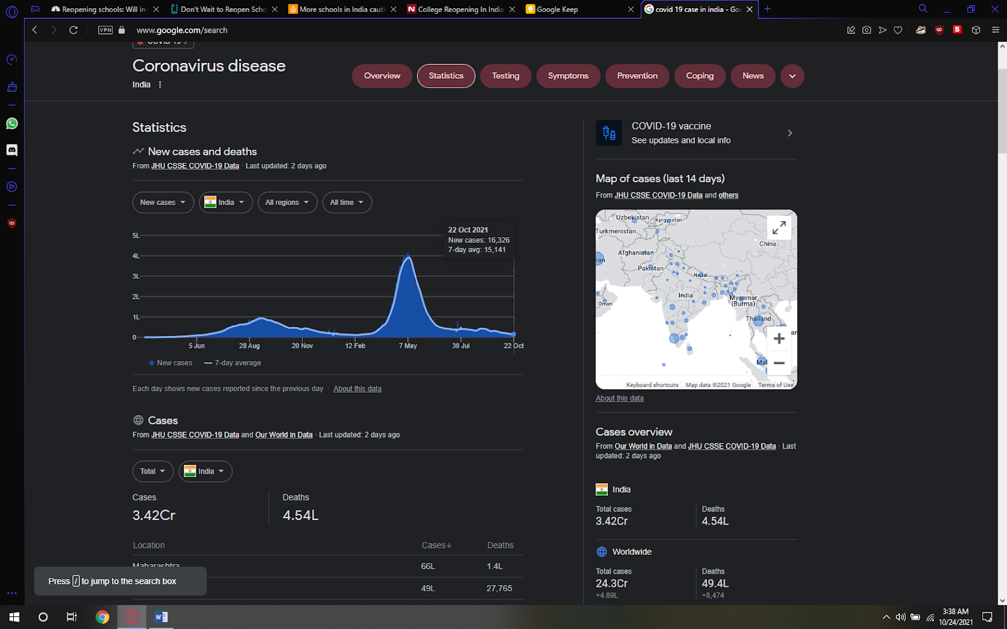The height and width of the screenshot is (629, 1007).
Task: Open Easy setup menu icon
Action: coord(995,30)
